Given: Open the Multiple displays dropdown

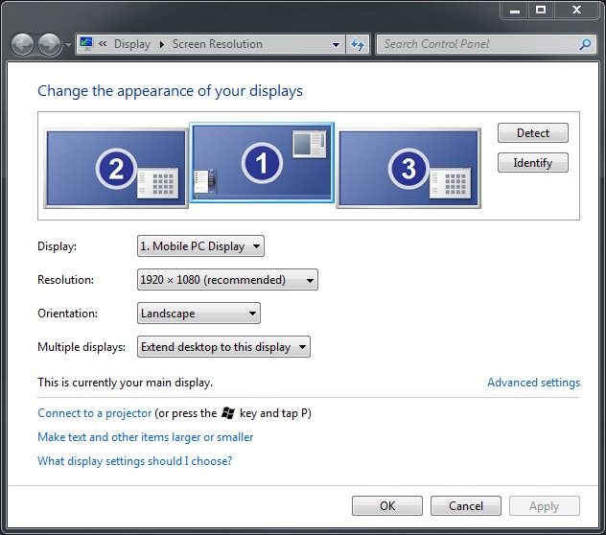Looking at the screenshot, I should click(223, 347).
